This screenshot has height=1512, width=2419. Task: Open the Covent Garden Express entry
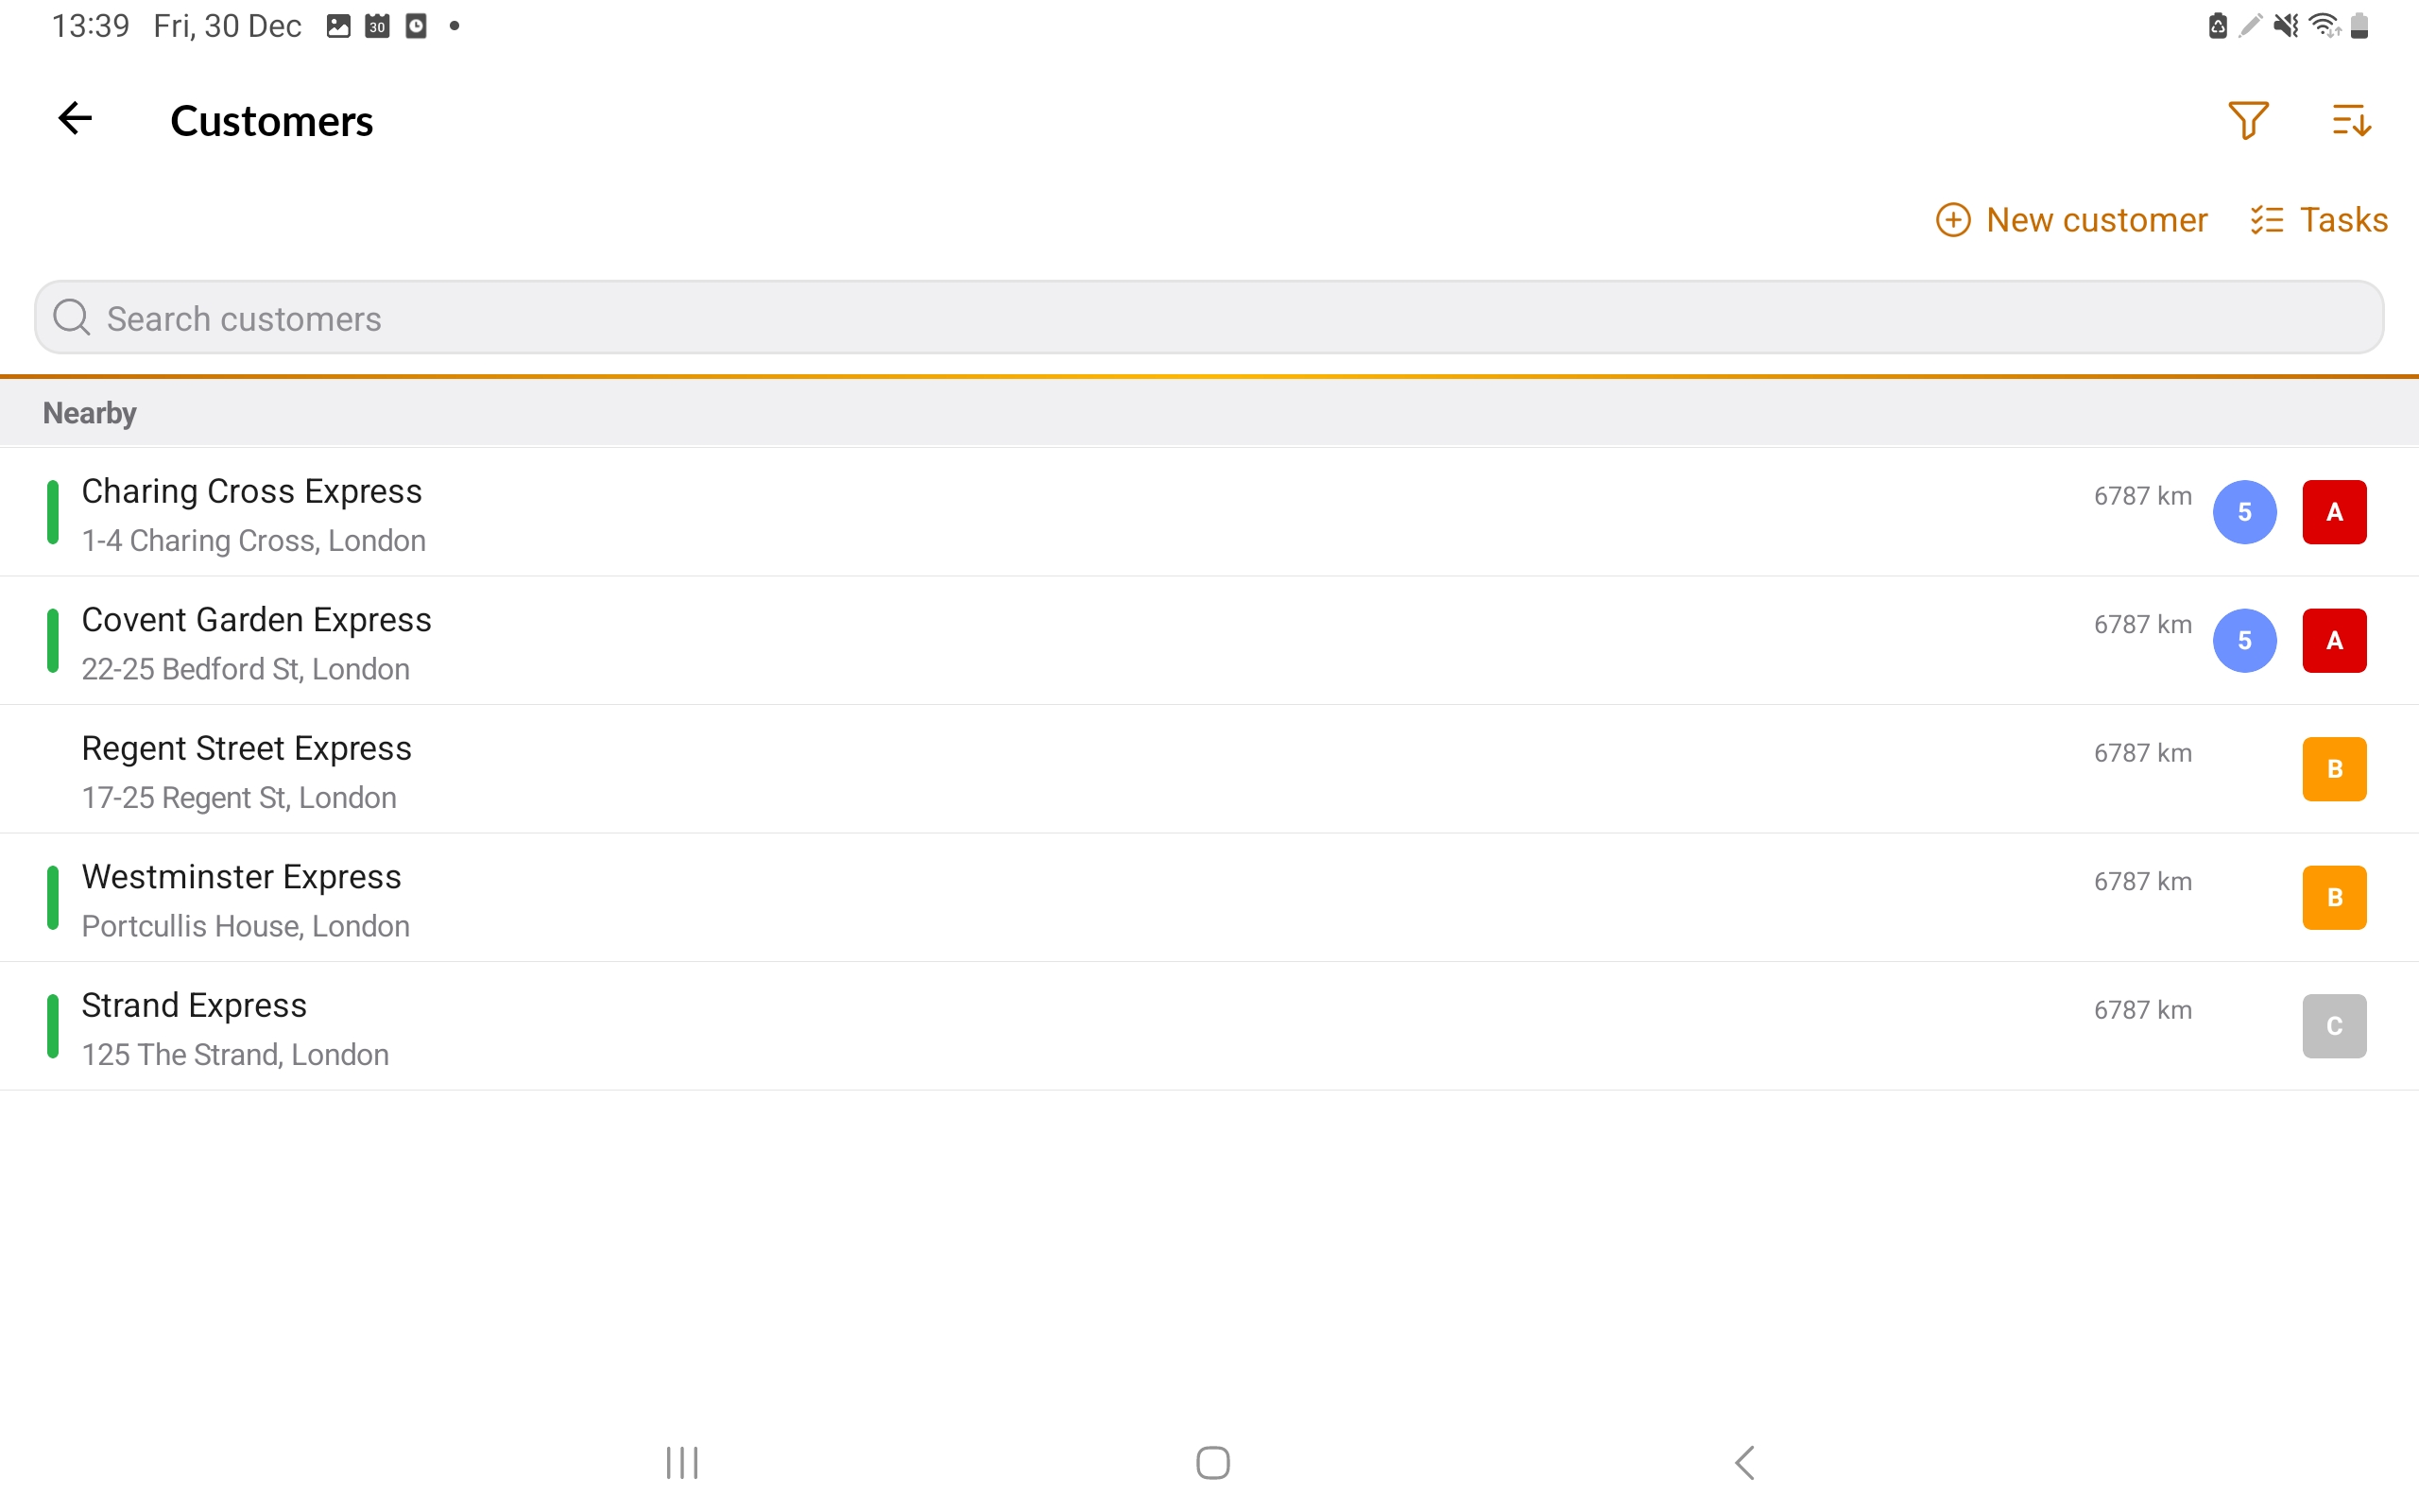coord(1209,641)
